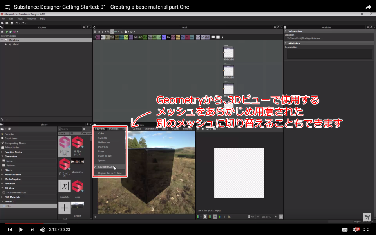Add a Channel Shuffle via ChS shortcut

(x=112, y=38)
